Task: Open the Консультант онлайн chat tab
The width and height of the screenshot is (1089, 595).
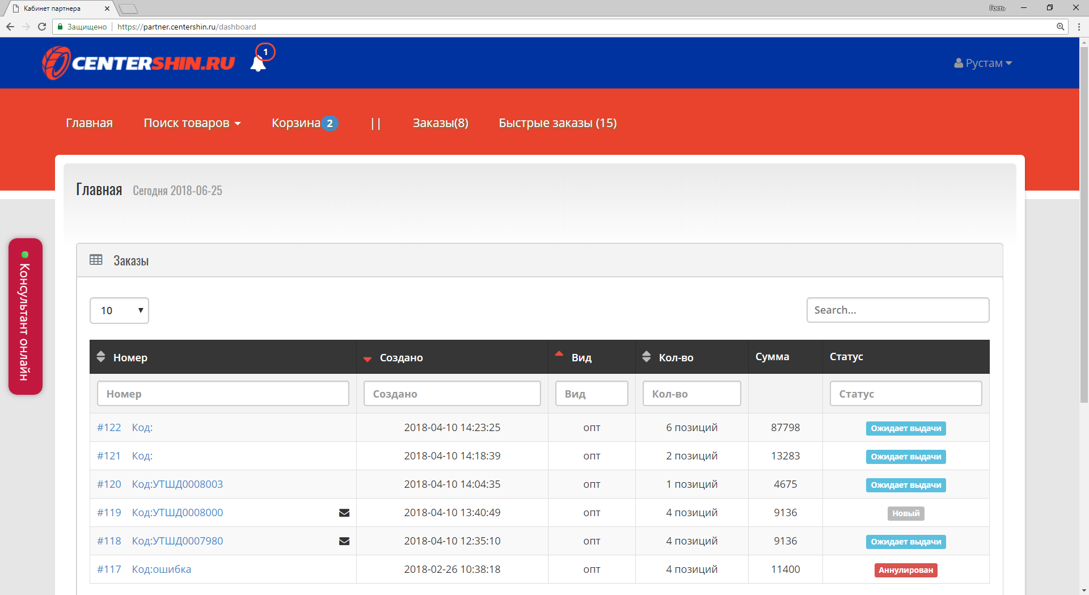Action: click(26, 317)
